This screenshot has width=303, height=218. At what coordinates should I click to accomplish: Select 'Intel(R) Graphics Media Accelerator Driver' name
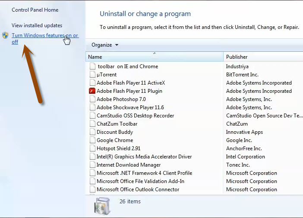pyautogui.click(x=144, y=157)
